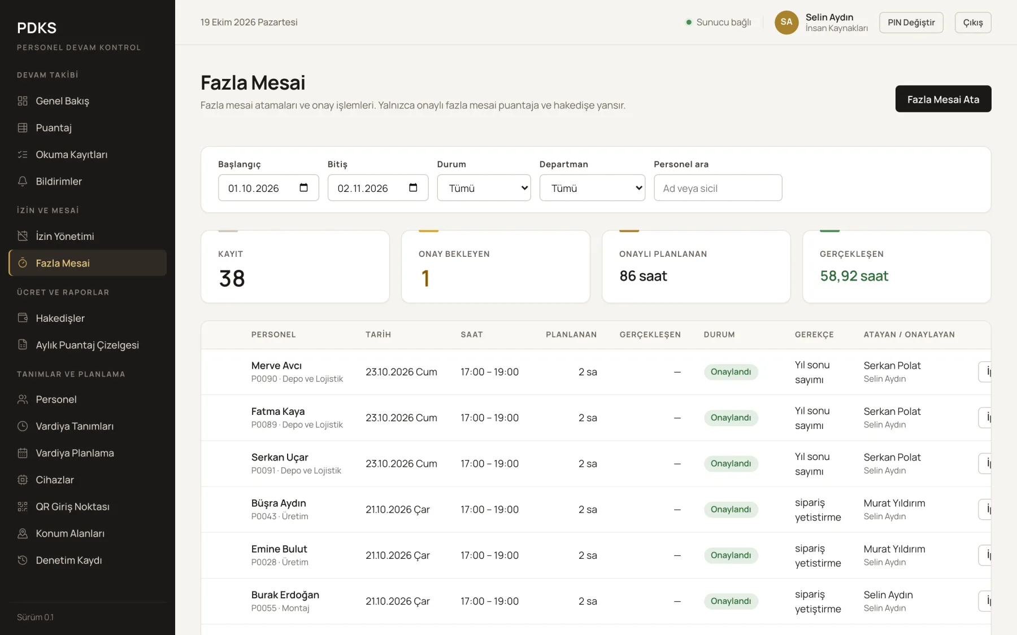
Task: Click the Büşra Aydın personnel name
Action: [x=279, y=503]
